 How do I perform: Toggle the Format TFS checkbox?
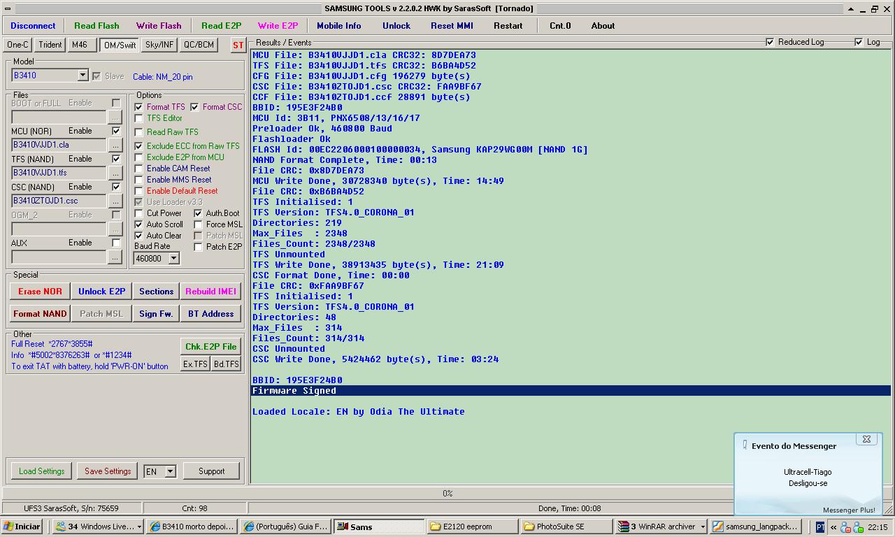click(138, 107)
